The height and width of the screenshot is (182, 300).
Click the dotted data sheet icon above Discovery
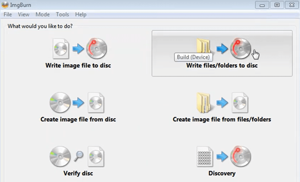click(x=204, y=156)
